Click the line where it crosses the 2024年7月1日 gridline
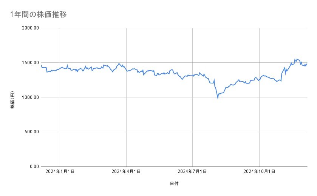Screen dimensions: 317x196 click(x=193, y=75)
